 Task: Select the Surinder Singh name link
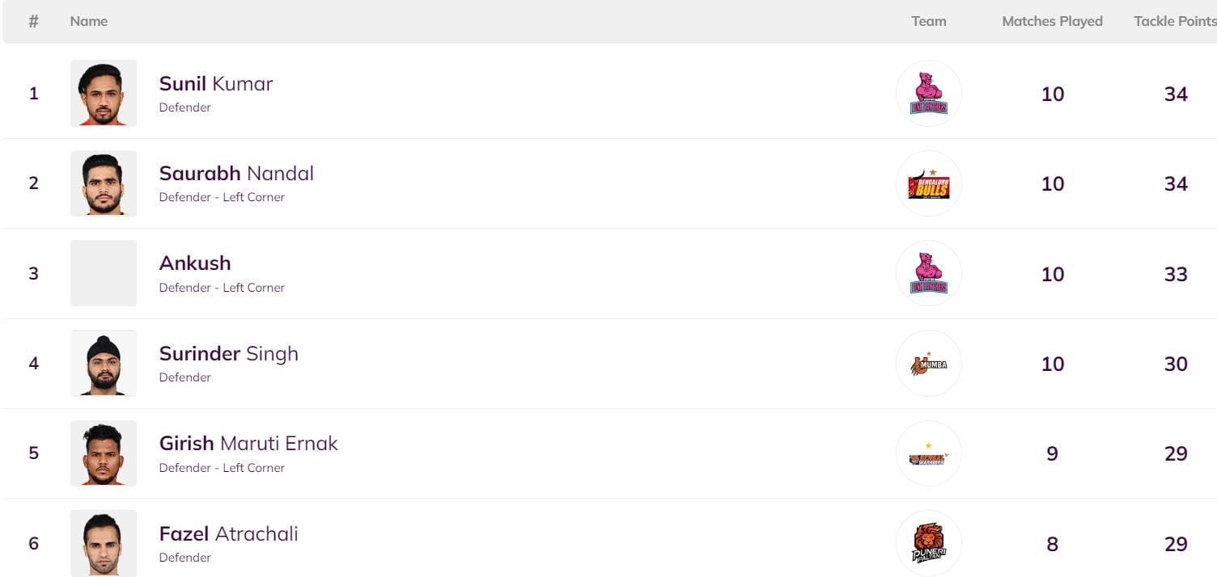click(228, 354)
